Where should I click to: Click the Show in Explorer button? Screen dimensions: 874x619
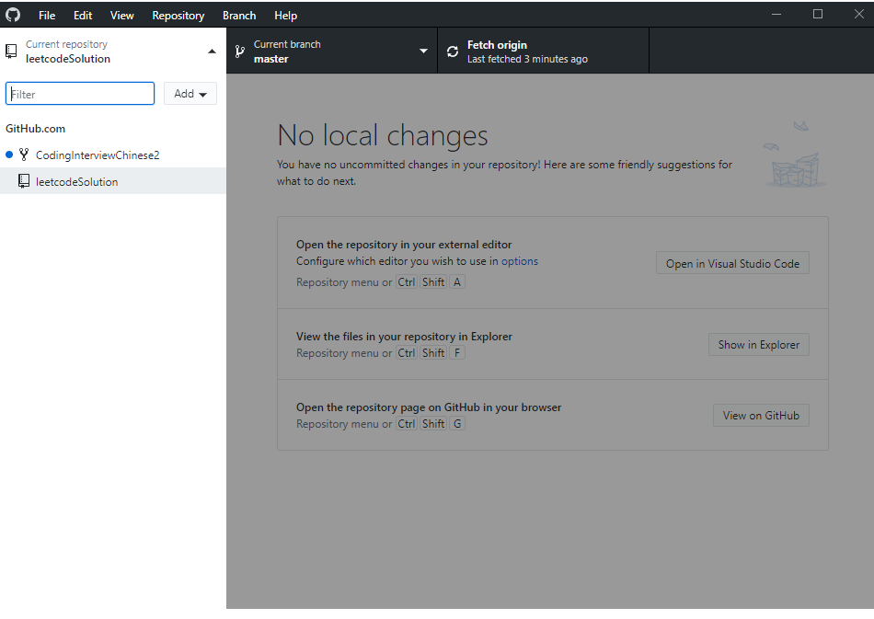(x=759, y=344)
